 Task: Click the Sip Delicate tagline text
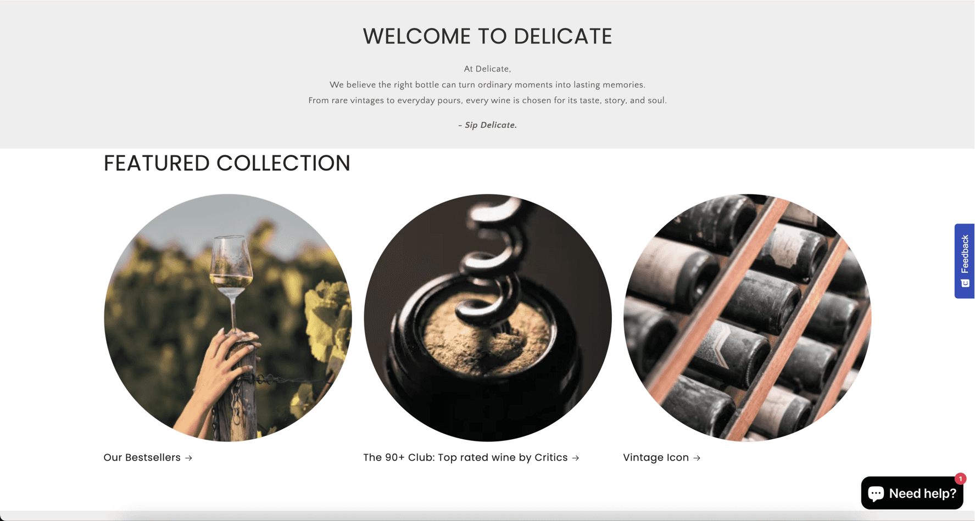[488, 125]
